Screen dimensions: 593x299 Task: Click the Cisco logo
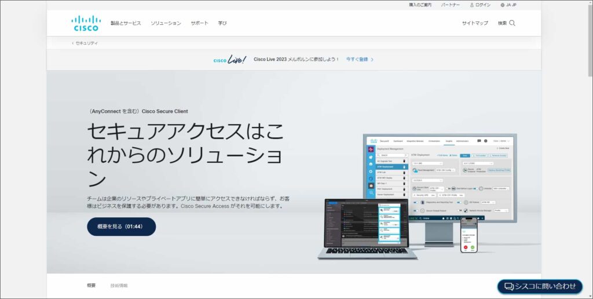tap(86, 23)
